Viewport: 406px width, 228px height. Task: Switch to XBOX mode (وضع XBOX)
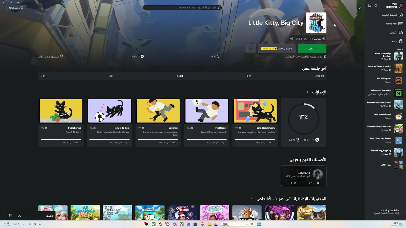pos(16,8)
